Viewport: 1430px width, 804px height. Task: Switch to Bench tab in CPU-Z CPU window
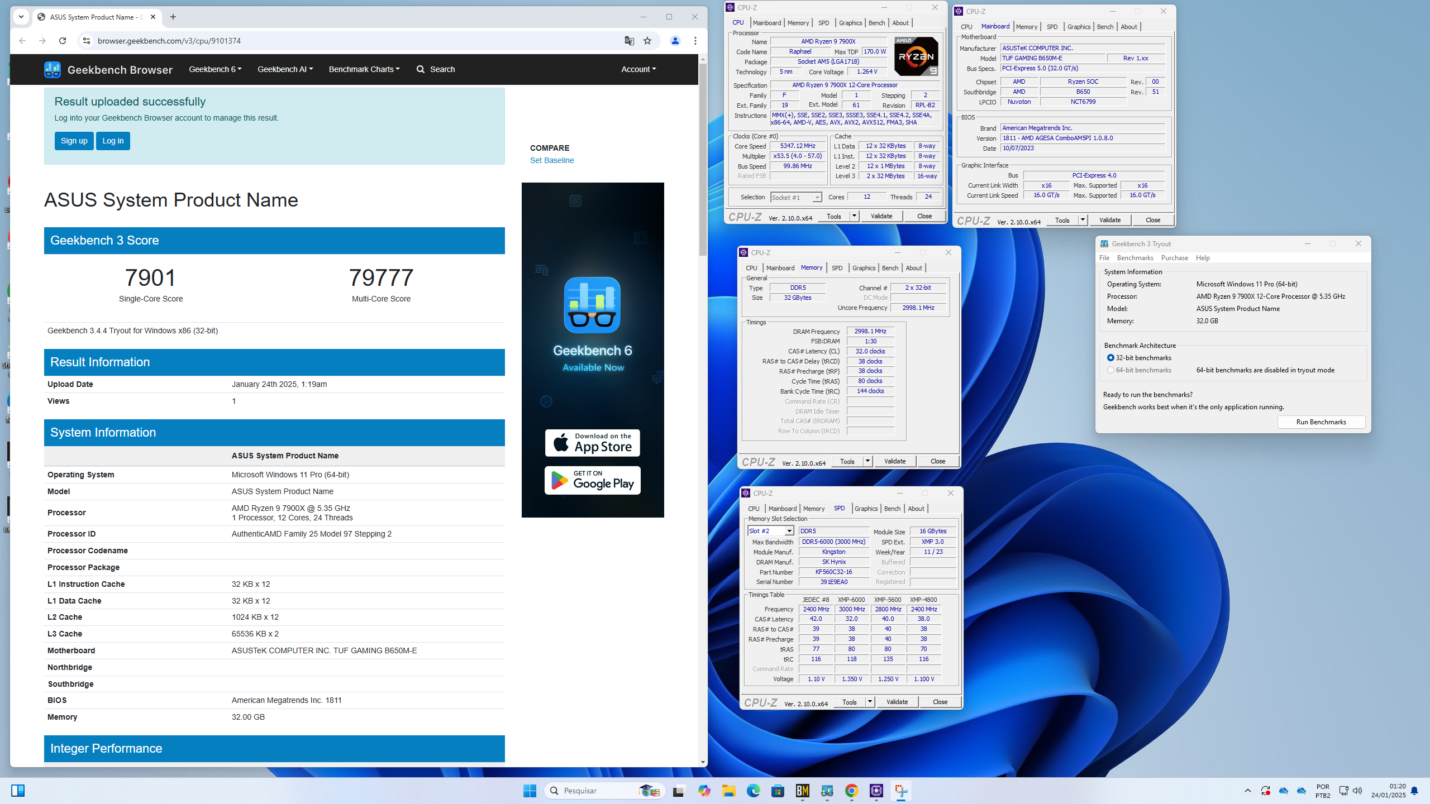(x=876, y=23)
